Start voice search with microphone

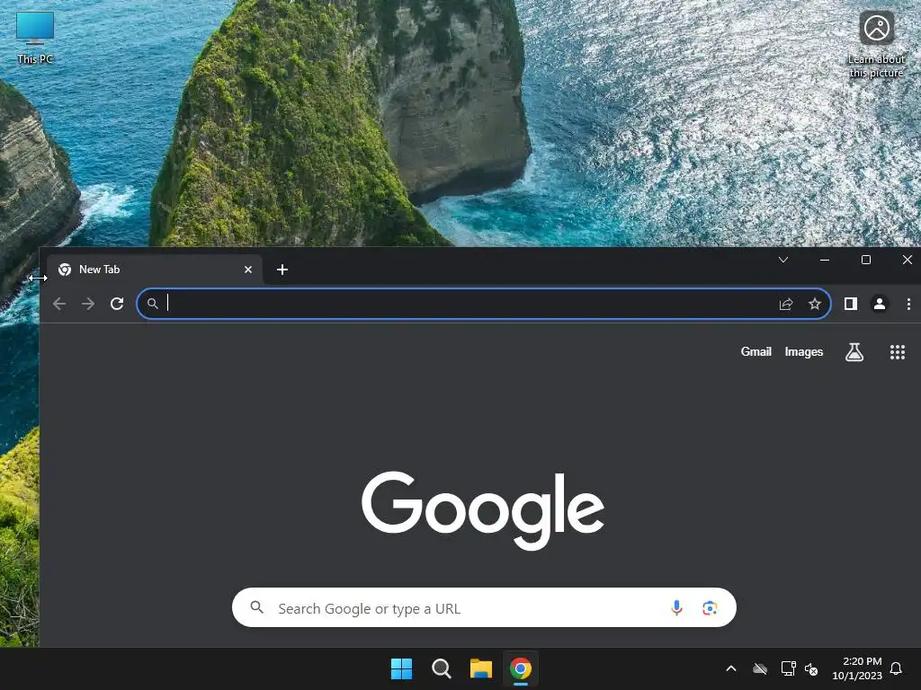click(676, 607)
